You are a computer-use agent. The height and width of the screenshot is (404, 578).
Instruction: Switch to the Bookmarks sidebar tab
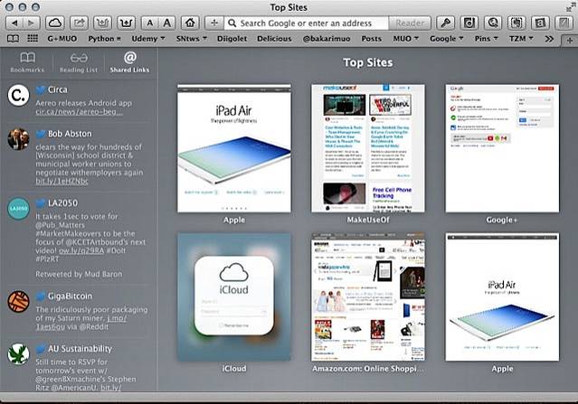point(27,61)
